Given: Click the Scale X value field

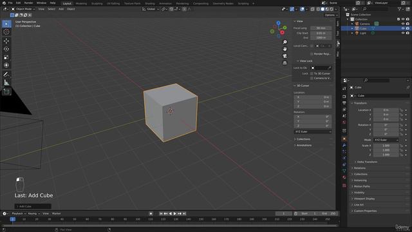Looking at the screenshot, I should click(386, 146).
